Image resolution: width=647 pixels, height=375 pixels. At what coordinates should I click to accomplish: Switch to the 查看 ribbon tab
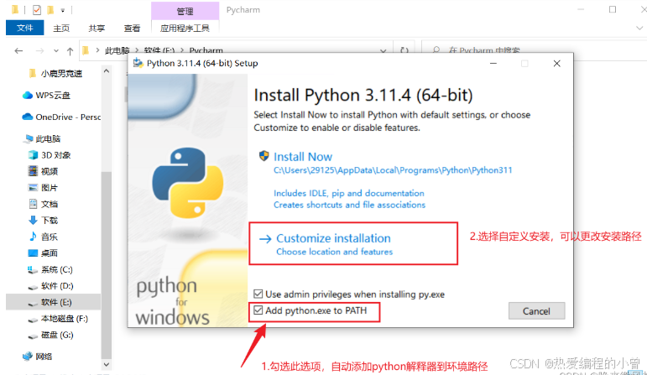pos(132,28)
